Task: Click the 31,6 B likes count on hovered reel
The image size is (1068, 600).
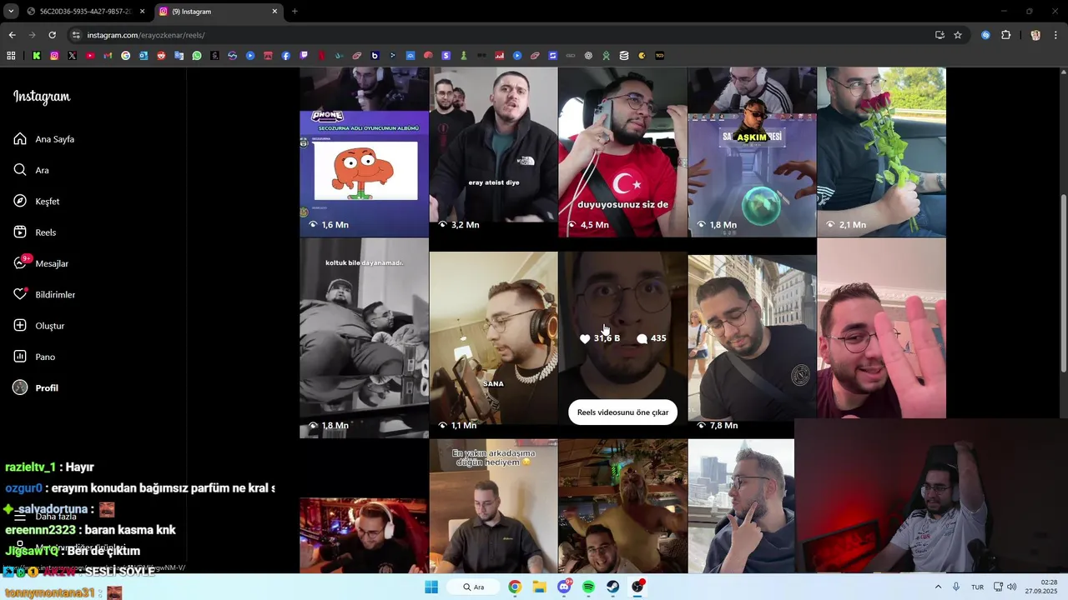Action: (599, 338)
